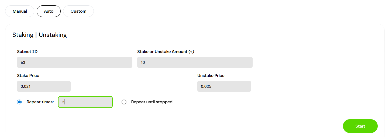The width and height of the screenshot is (392, 137).
Task: Switch to the Manual tab
Action: [20, 11]
